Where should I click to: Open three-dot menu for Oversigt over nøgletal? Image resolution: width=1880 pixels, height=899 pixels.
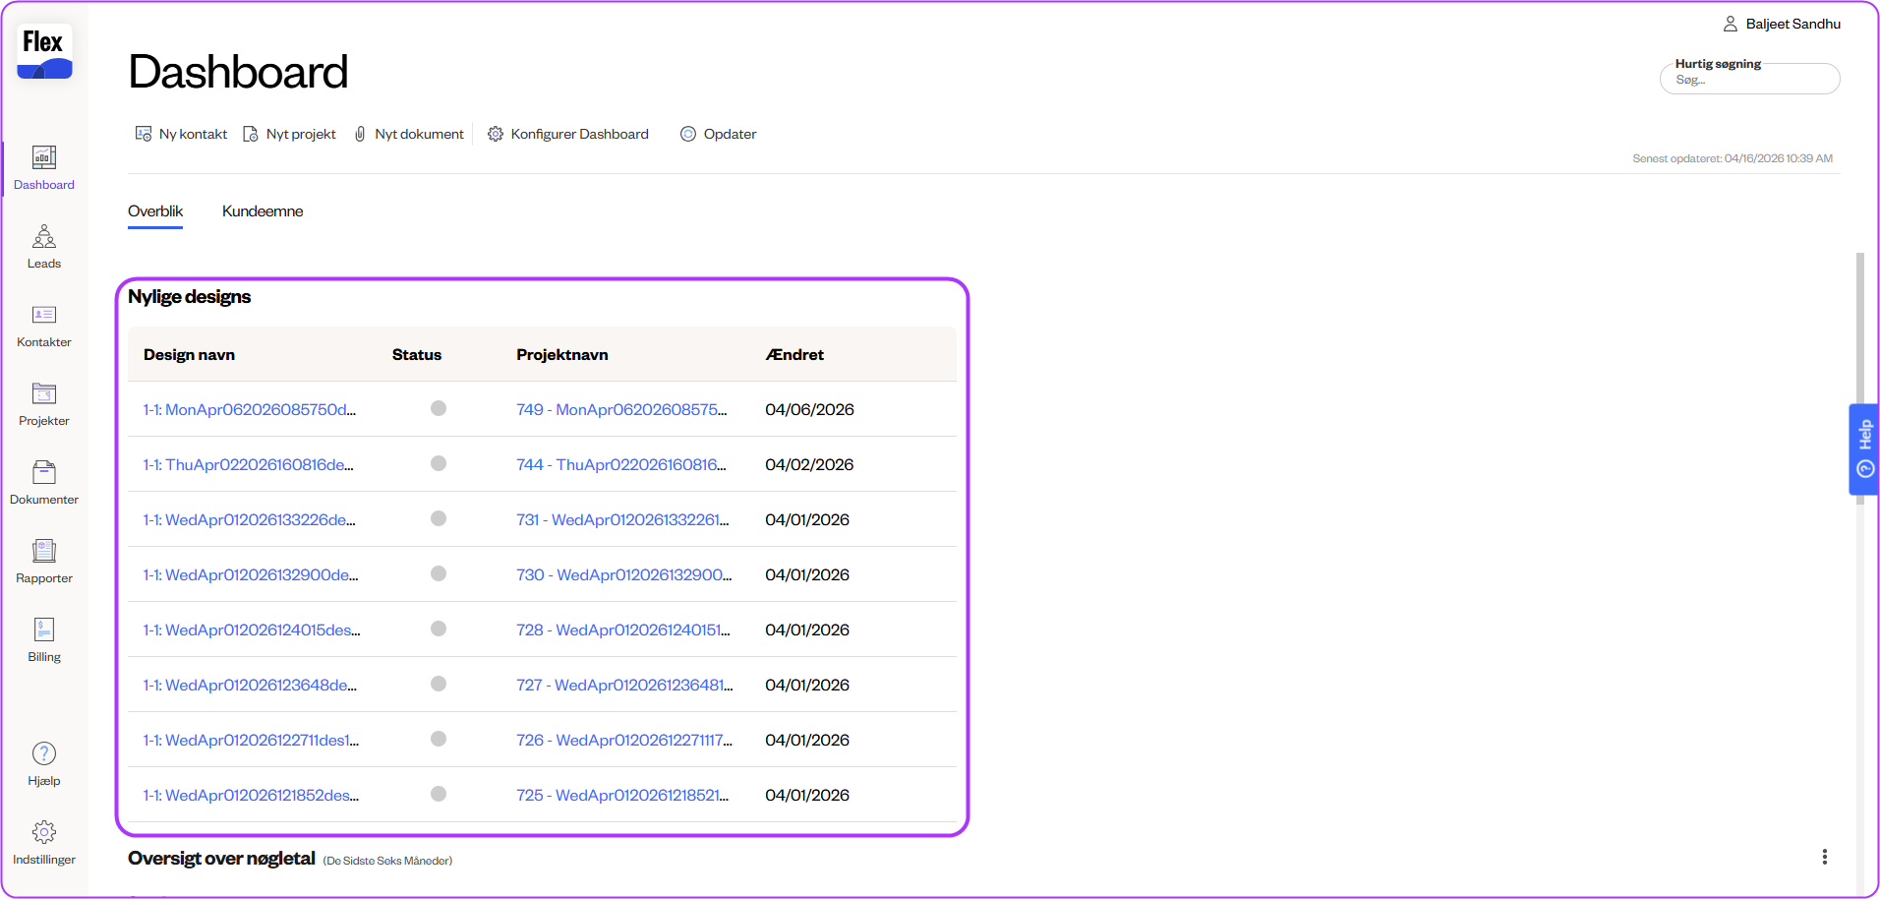tap(1824, 857)
